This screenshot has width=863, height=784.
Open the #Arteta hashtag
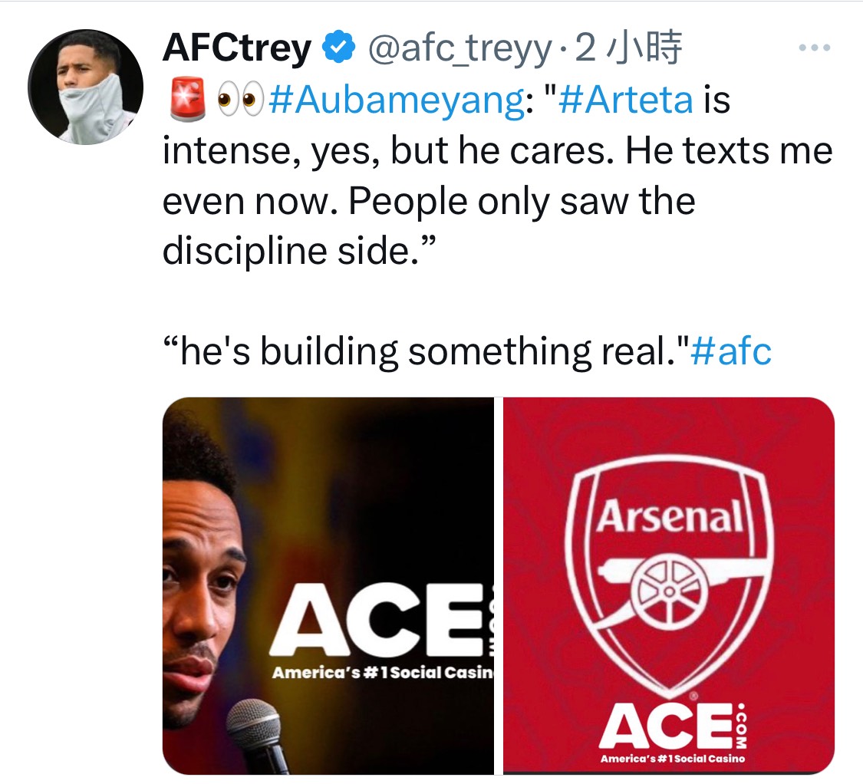[627, 100]
